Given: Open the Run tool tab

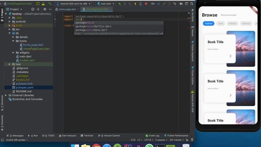Looking at the screenshot, I should [x=33, y=136].
